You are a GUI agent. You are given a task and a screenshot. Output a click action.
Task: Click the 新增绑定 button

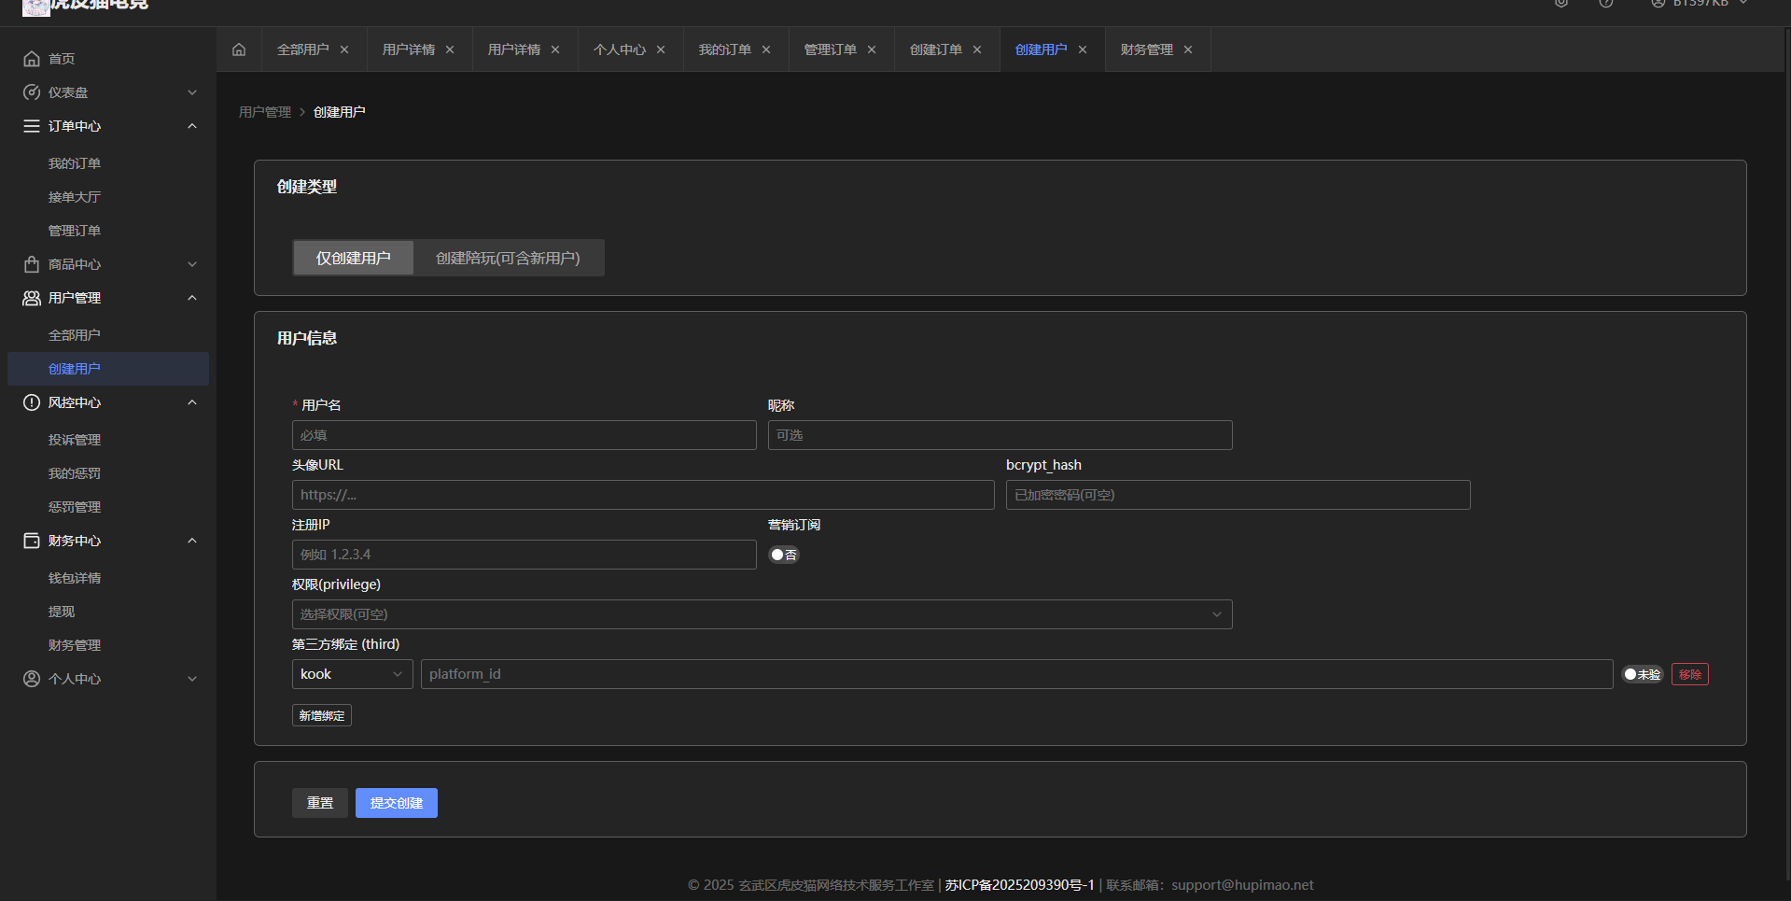tap(321, 715)
